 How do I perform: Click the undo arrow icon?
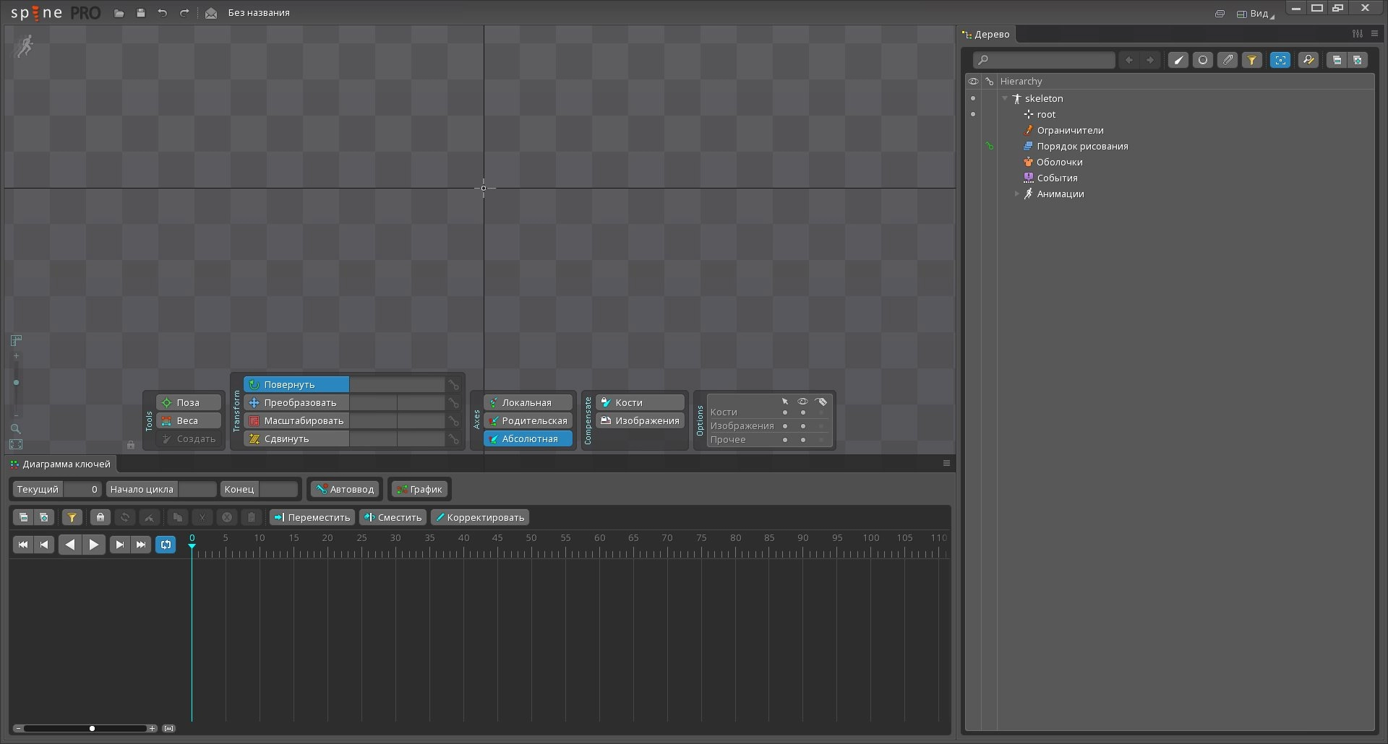163,13
